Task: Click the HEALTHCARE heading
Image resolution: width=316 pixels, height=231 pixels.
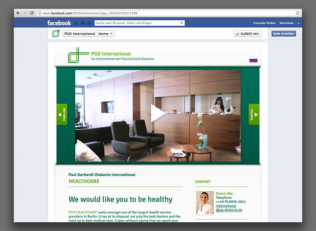Action: [84, 181]
